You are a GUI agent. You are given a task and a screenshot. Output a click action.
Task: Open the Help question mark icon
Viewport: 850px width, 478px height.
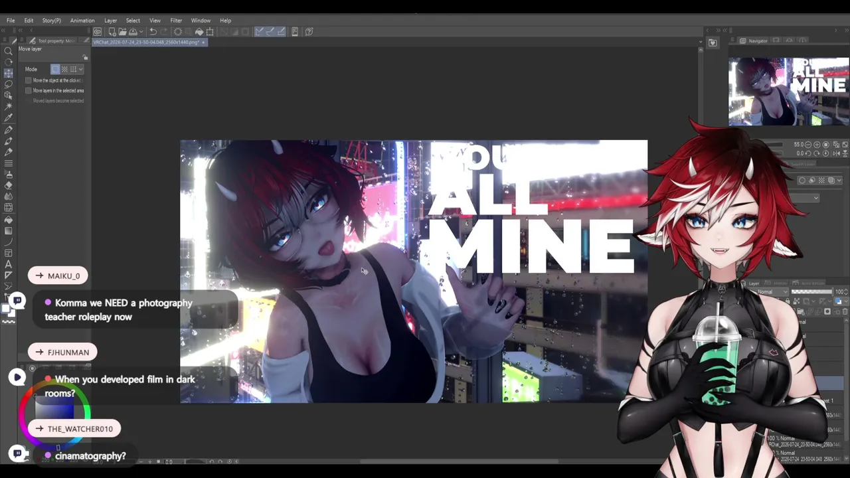(309, 31)
